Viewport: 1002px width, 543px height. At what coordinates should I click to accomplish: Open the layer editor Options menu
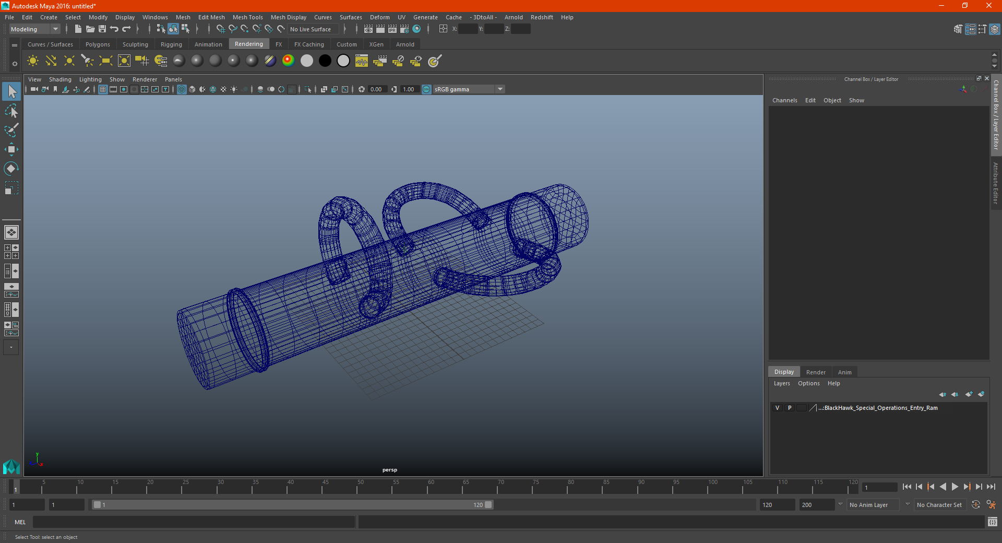808,383
